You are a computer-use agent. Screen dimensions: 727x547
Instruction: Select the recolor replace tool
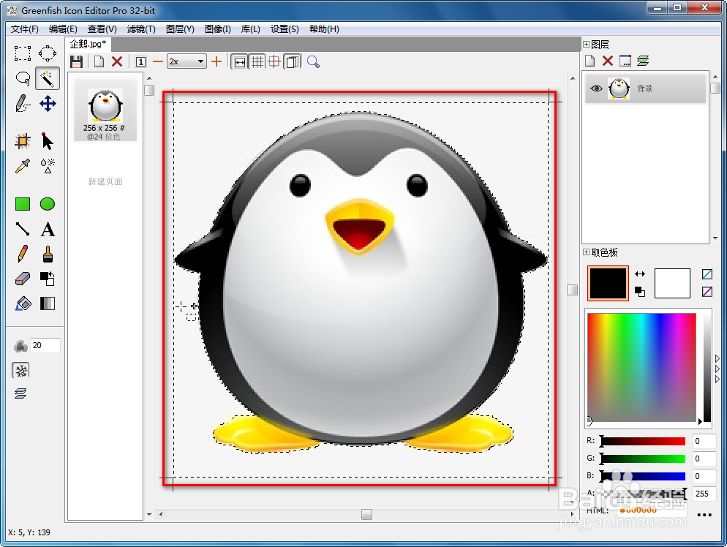[48, 279]
